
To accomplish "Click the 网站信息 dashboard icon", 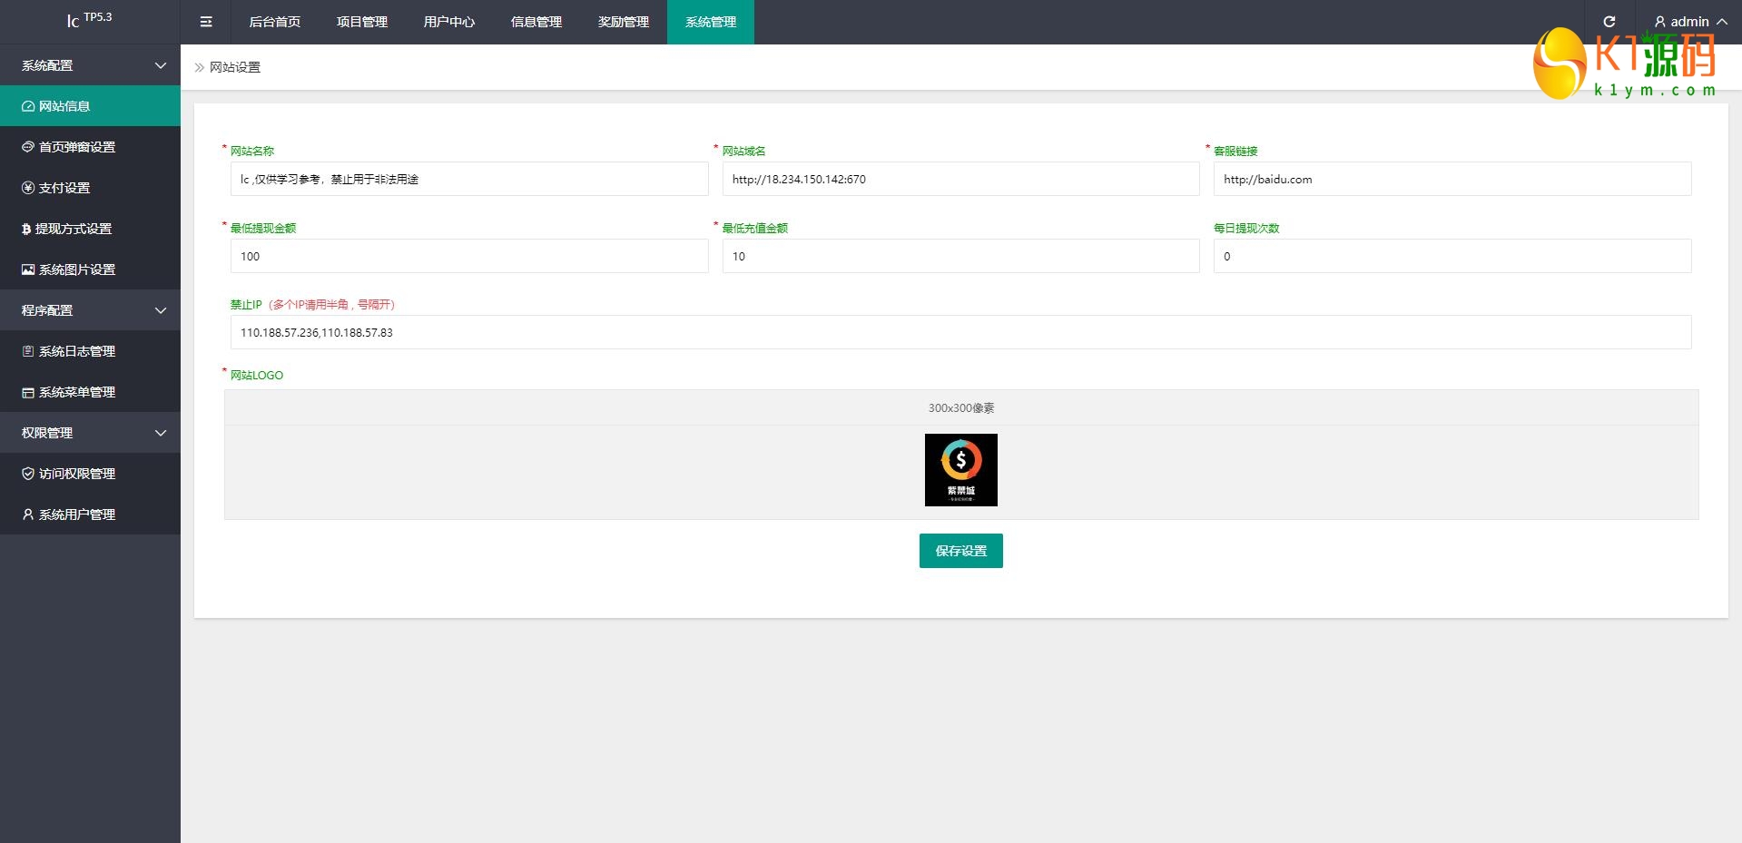I will click(28, 106).
